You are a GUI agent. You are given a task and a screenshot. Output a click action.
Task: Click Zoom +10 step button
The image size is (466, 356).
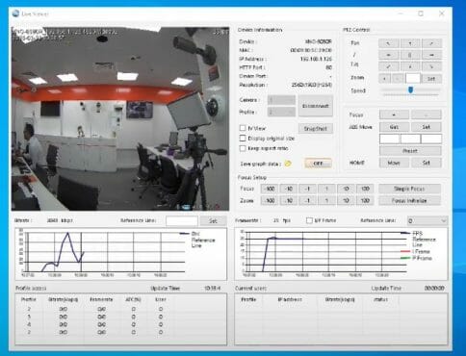click(x=346, y=200)
